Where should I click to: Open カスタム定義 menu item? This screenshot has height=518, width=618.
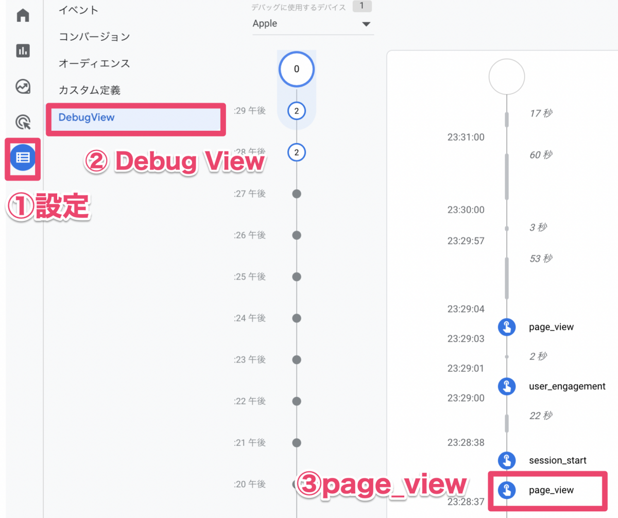tap(90, 90)
